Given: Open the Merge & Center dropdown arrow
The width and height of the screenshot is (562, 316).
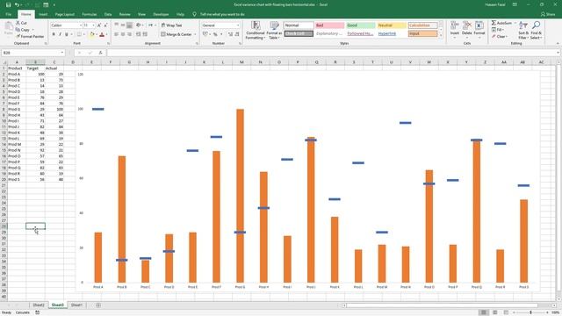Looking at the screenshot, I should pyautogui.click(x=195, y=34).
